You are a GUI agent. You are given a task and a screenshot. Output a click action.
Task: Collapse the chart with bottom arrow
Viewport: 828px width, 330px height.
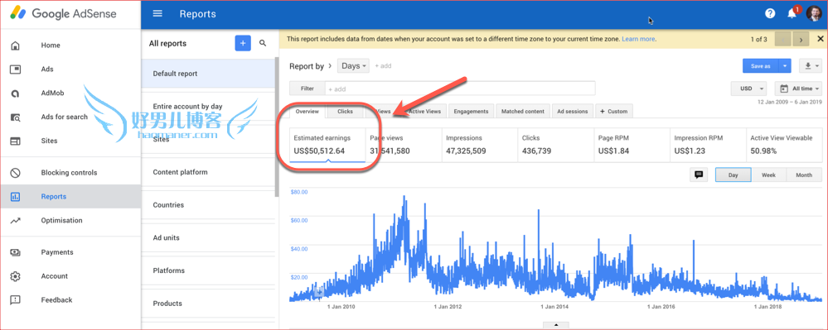click(x=556, y=325)
